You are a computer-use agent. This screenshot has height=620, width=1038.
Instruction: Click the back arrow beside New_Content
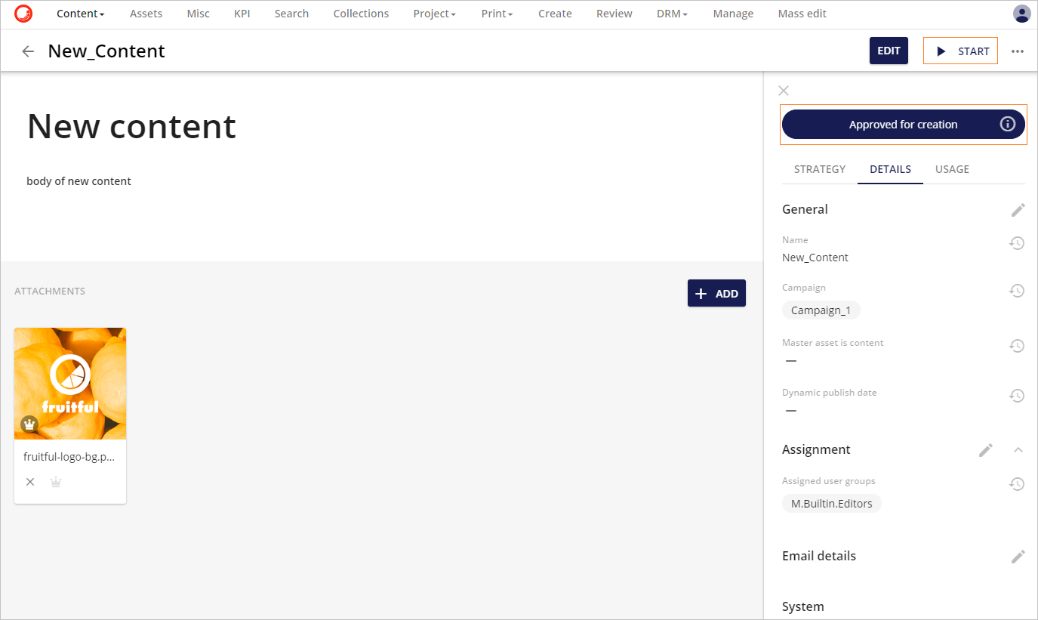point(27,51)
